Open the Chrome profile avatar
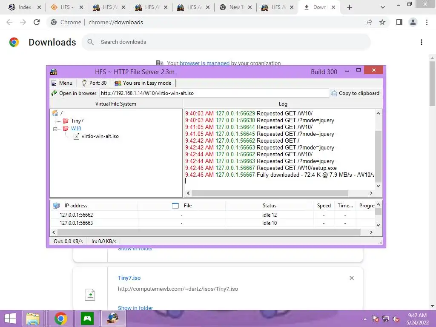The image size is (436, 327). coord(413,22)
